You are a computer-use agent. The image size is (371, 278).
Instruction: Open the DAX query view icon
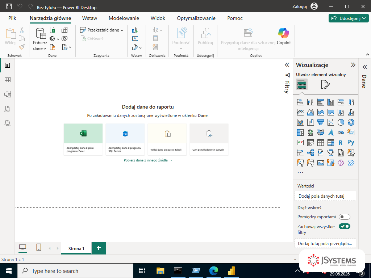(8, 109)
